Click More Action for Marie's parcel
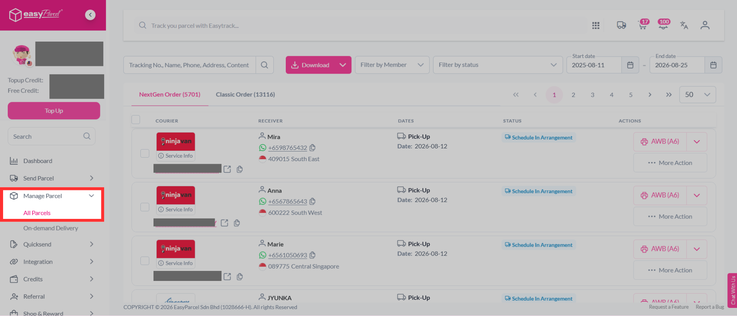 coord(670,270)
